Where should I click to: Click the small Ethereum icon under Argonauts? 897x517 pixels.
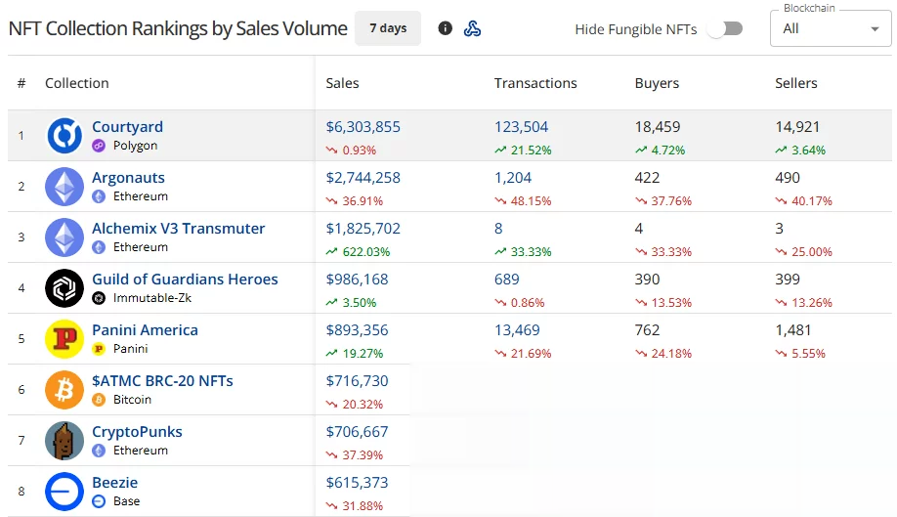pyautogui.click(x=99, y=196)
